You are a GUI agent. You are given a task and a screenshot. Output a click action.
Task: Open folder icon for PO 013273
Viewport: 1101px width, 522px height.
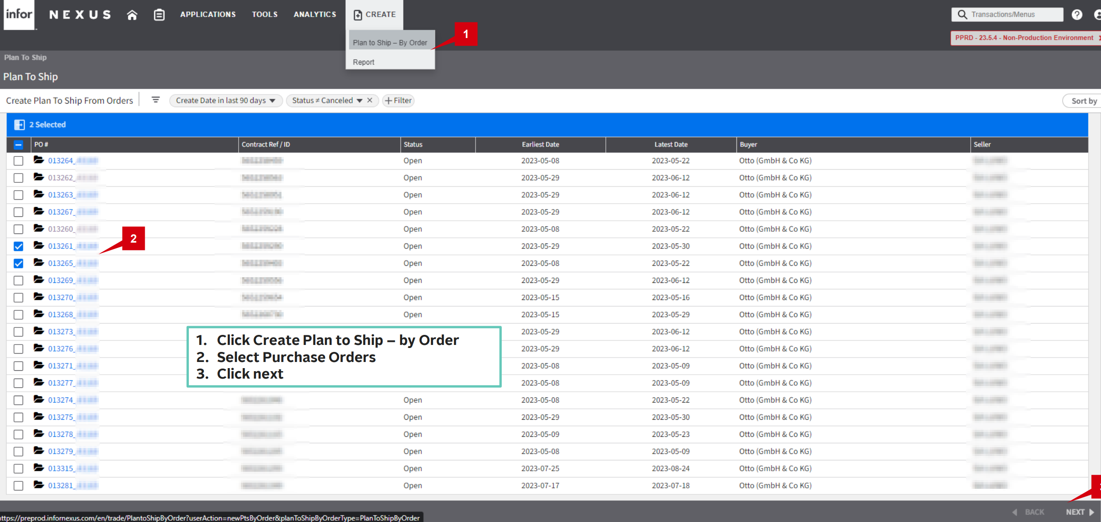(39, 331)
